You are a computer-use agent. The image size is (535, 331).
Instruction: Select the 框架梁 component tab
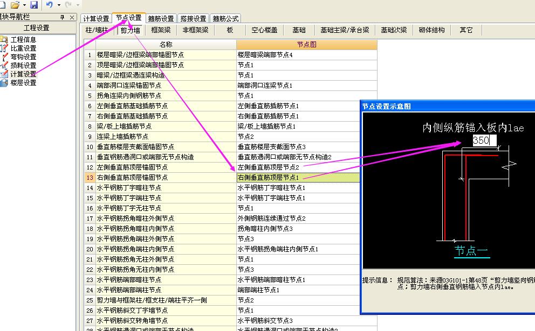coord(161,30)
